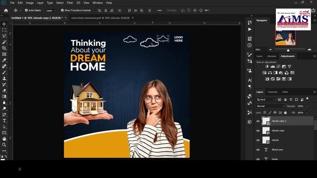
Task: Switch to the Libraries tab
Action: pyautogui.click(x=271, y=56)
